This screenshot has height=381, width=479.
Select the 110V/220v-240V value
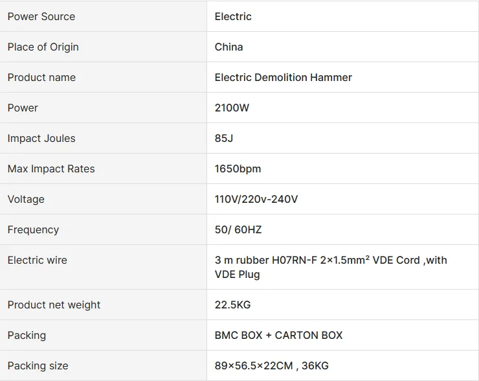[256, 199]
